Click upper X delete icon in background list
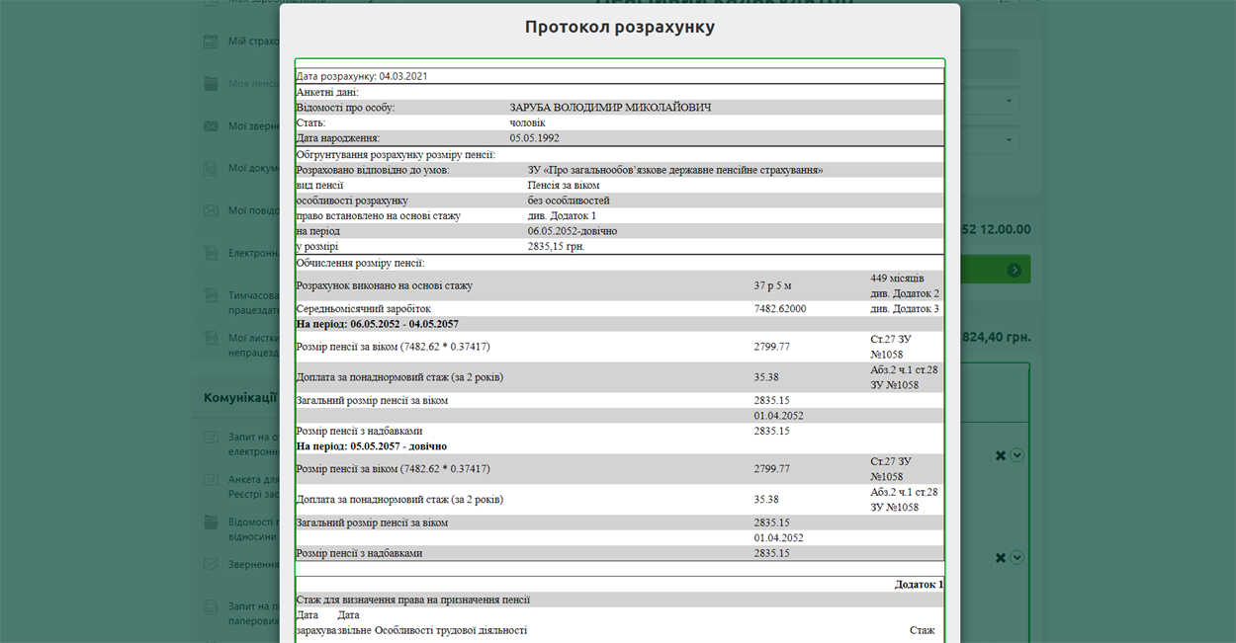 coord(1001,455)
